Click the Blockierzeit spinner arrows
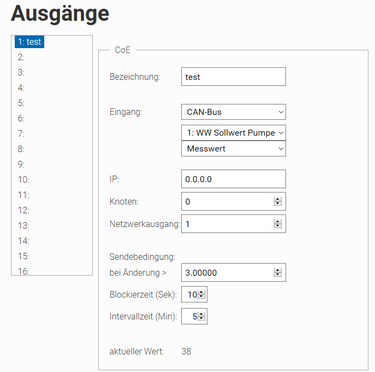375x372 pixels. [x=201, y=295]
